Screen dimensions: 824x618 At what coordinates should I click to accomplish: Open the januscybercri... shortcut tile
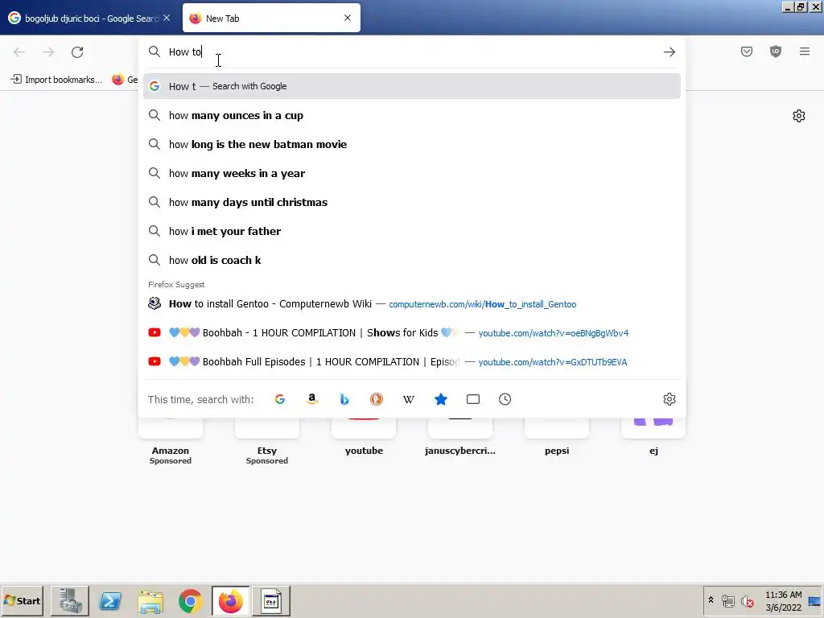point(460,437)
